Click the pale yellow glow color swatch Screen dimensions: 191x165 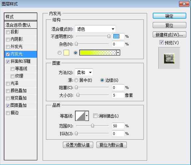[67, 53]
